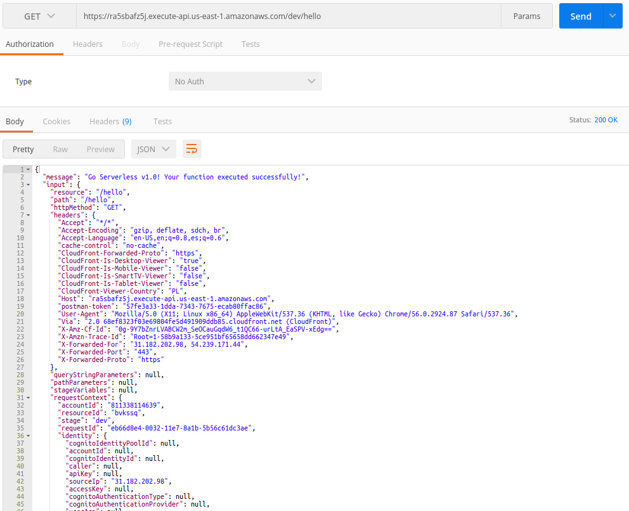The image size is (629, 511).
Task: Collapse the headers object at line 7
Action: (29, 215)
